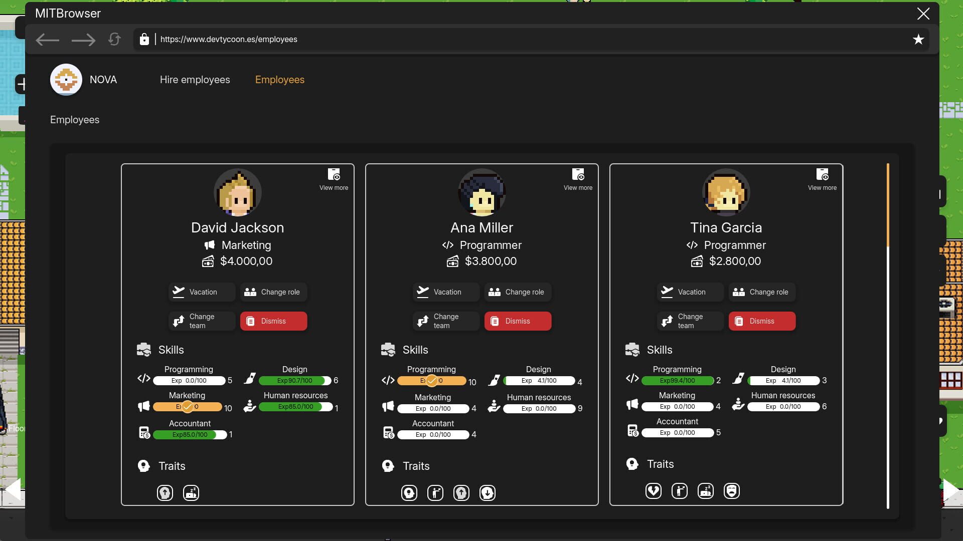The width and height of the screenshot is (963, 541).
Task: Select the head-with-up-arrow trait on Ana Miller
Action: pyautogui.click(x=461, y=493)
